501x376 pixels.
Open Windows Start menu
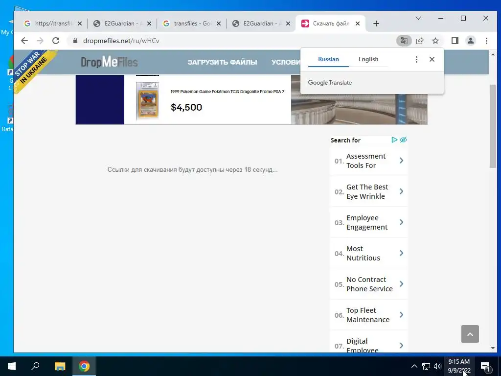tap(12, 366)
